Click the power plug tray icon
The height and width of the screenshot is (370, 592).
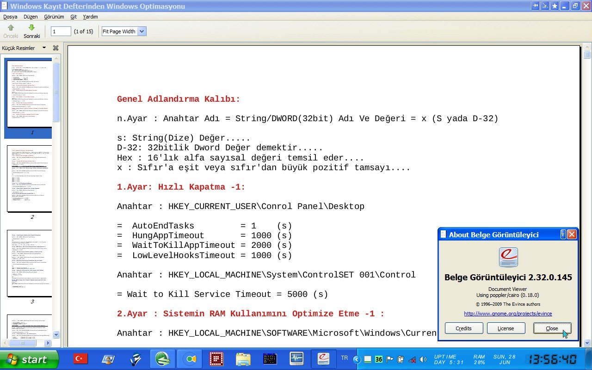(x=401, y=359)
